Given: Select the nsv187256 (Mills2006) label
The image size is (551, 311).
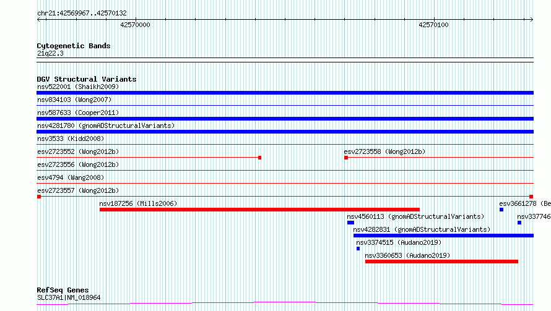Looking at the screenshot, I should [138, 203].
